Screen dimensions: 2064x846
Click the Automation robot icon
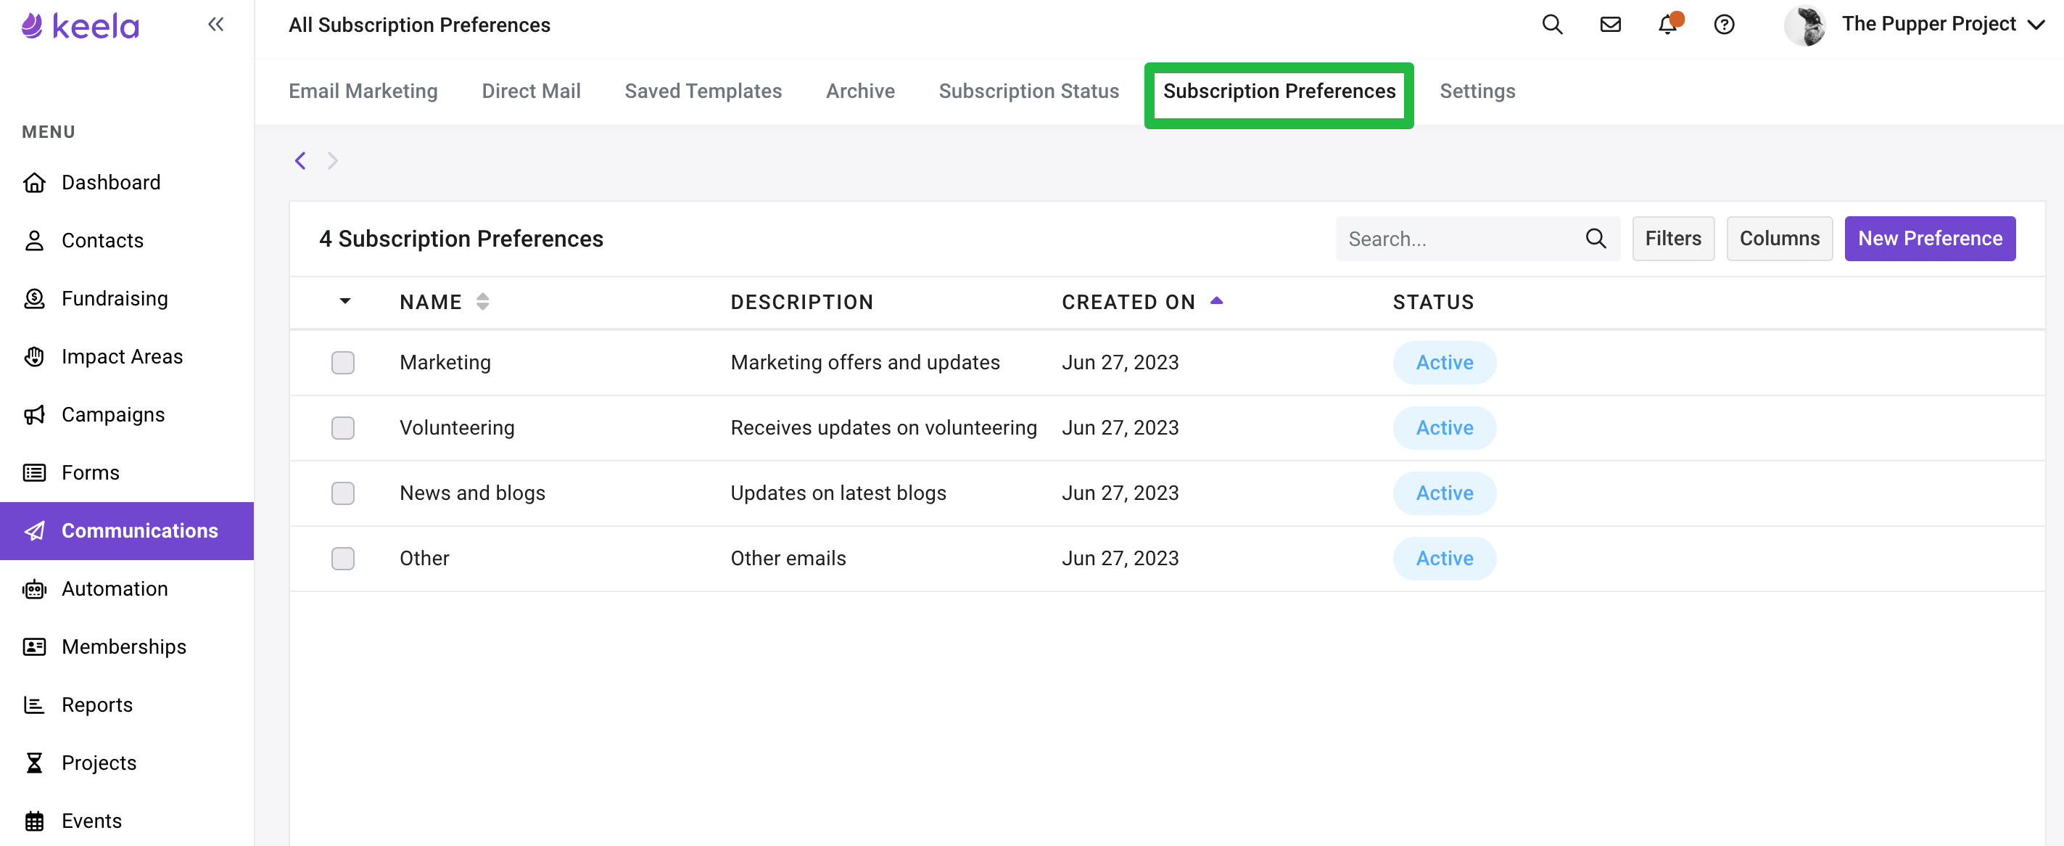[x=33, y=588]
